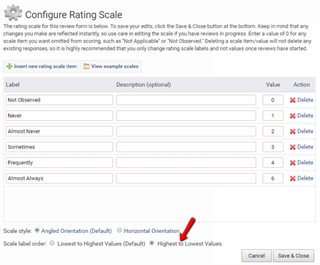This screenshot has height=265, width=320.
Task: Focus the description field for Never row
Action: (x=186, y=116)
